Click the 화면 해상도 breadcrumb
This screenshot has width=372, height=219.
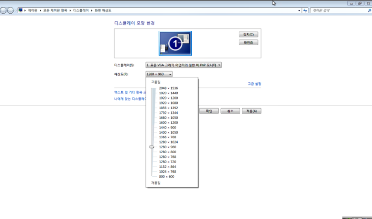pos(103,10)
